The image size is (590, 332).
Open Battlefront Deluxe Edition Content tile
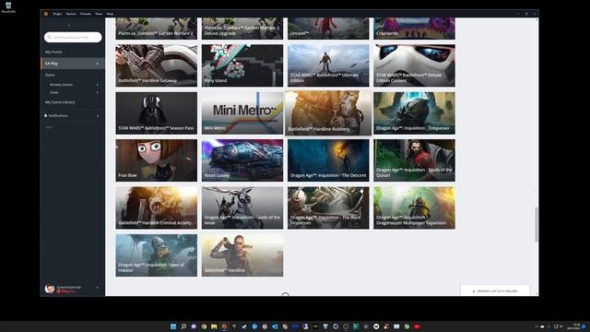click(414, 65)
